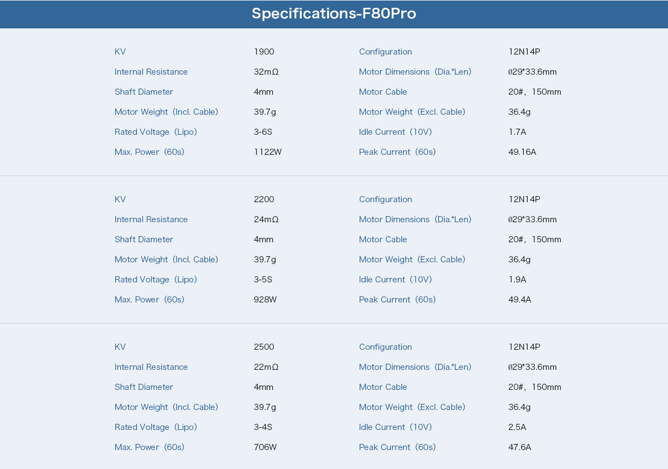Select the 49.4A peak current value

point(519,300)
